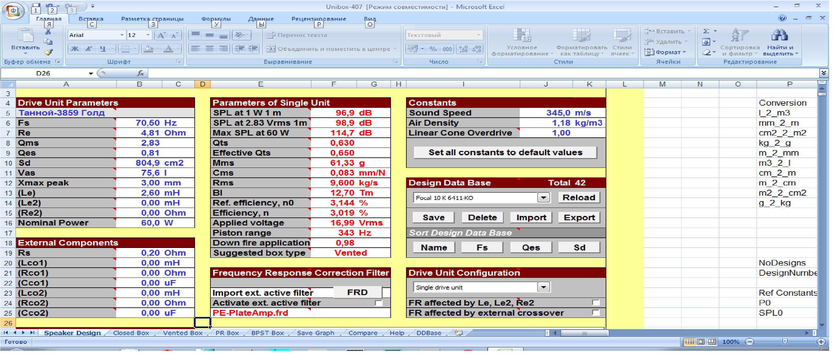Check FR affected by Le, Le2, Re2
The width and height of the screenshot is (838, 361).
[596, 303]
